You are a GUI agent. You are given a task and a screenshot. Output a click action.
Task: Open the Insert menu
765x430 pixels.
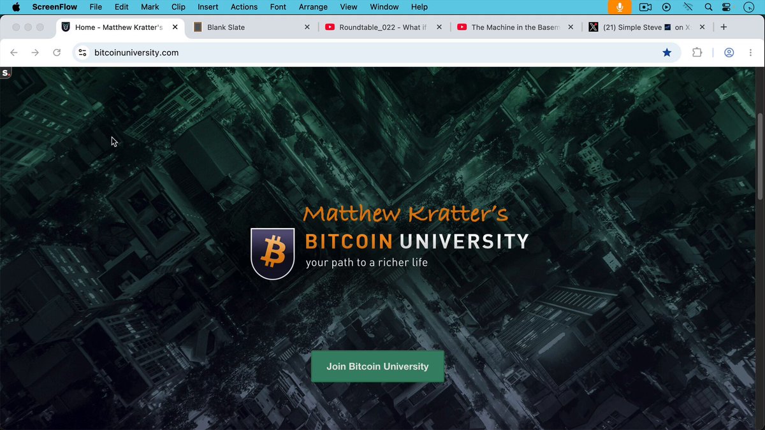click(208, 7)
